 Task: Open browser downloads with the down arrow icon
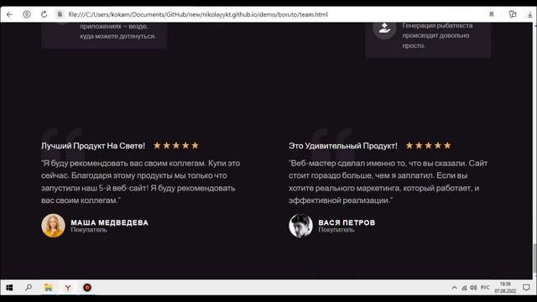click(x=529, y=15)
